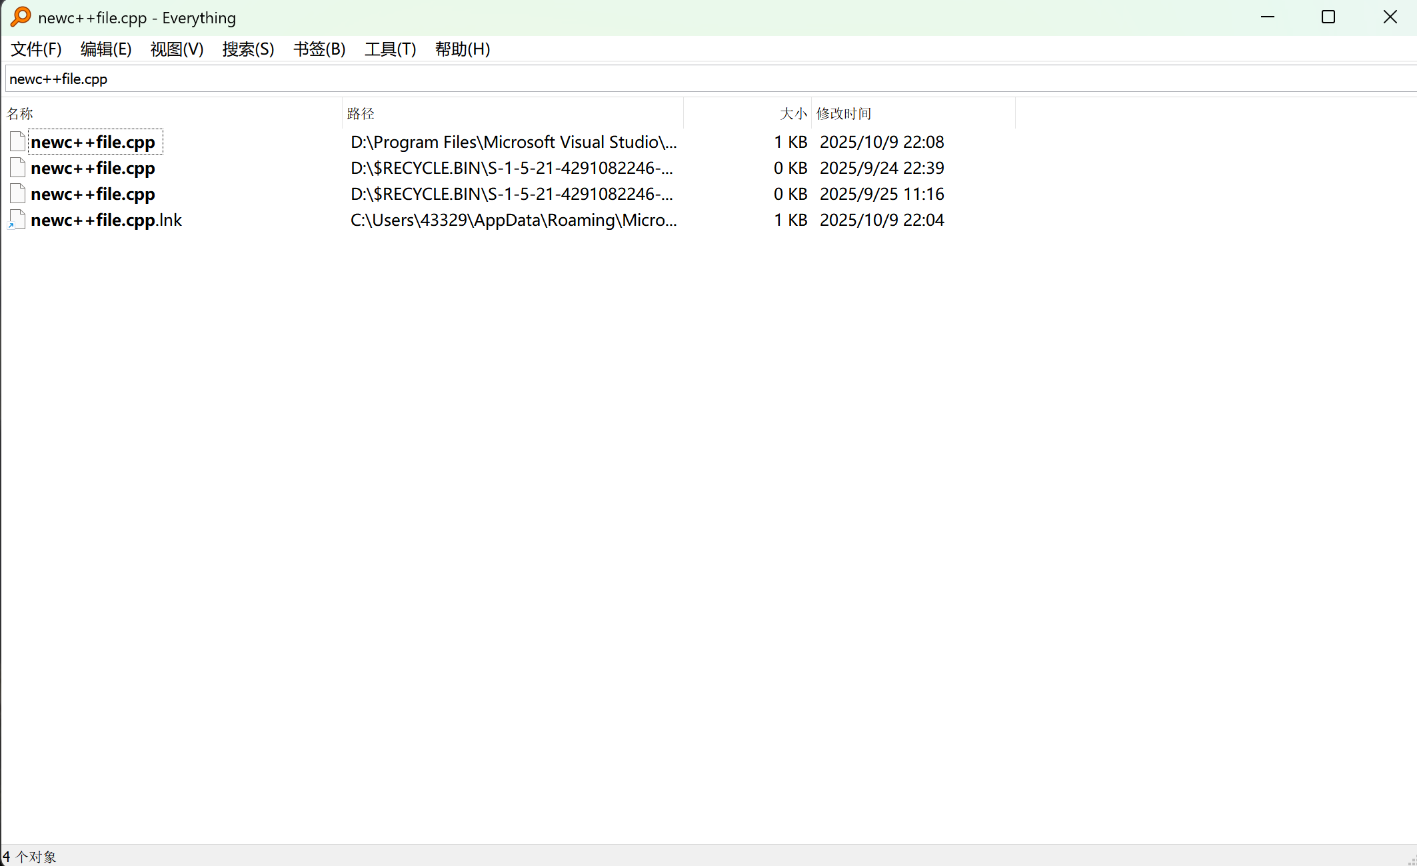Viewport: 1417px width, 866px height.
Task: Click the status bar text 4 个对象
Action: [x=29, y=857]
